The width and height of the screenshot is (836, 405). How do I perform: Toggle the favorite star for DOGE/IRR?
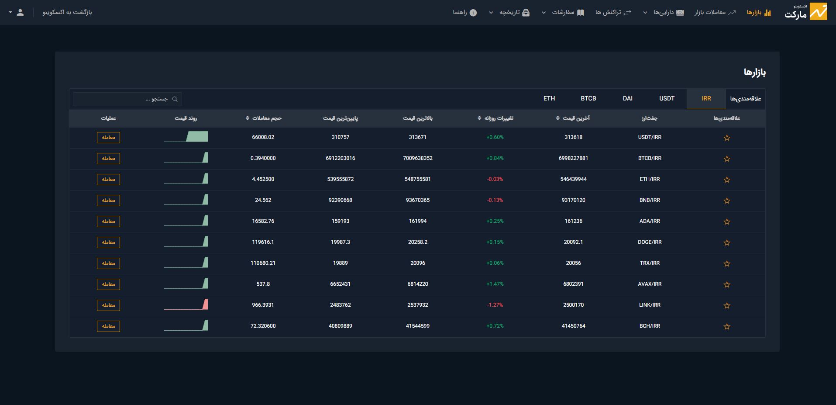727,242
